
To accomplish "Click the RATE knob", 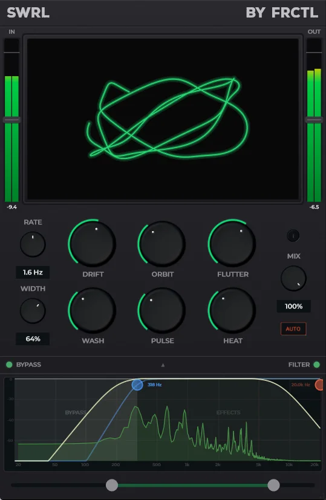I will click(33, 245).
